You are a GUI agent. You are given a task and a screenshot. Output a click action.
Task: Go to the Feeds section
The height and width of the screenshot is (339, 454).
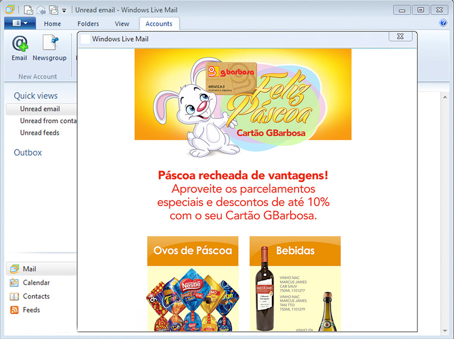31,310
